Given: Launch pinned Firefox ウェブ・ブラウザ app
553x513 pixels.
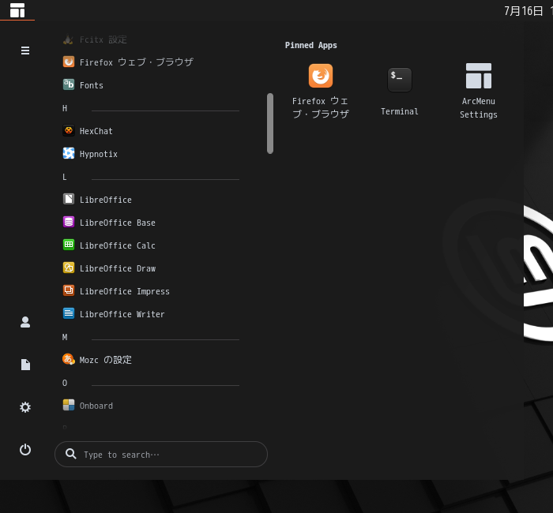Looking at the screenshot, I should (320, 92).
